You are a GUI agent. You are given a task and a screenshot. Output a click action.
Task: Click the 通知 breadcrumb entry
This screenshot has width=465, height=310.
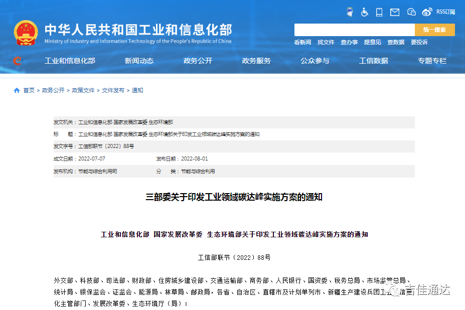point(137,90)
